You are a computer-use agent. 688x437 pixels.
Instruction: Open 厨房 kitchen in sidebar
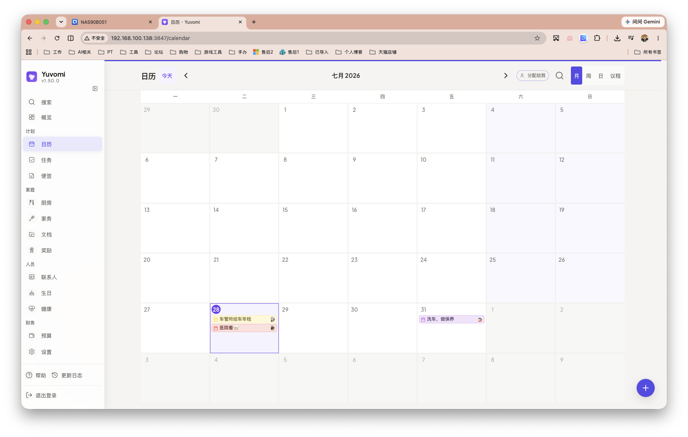click(x=63, y=203)
